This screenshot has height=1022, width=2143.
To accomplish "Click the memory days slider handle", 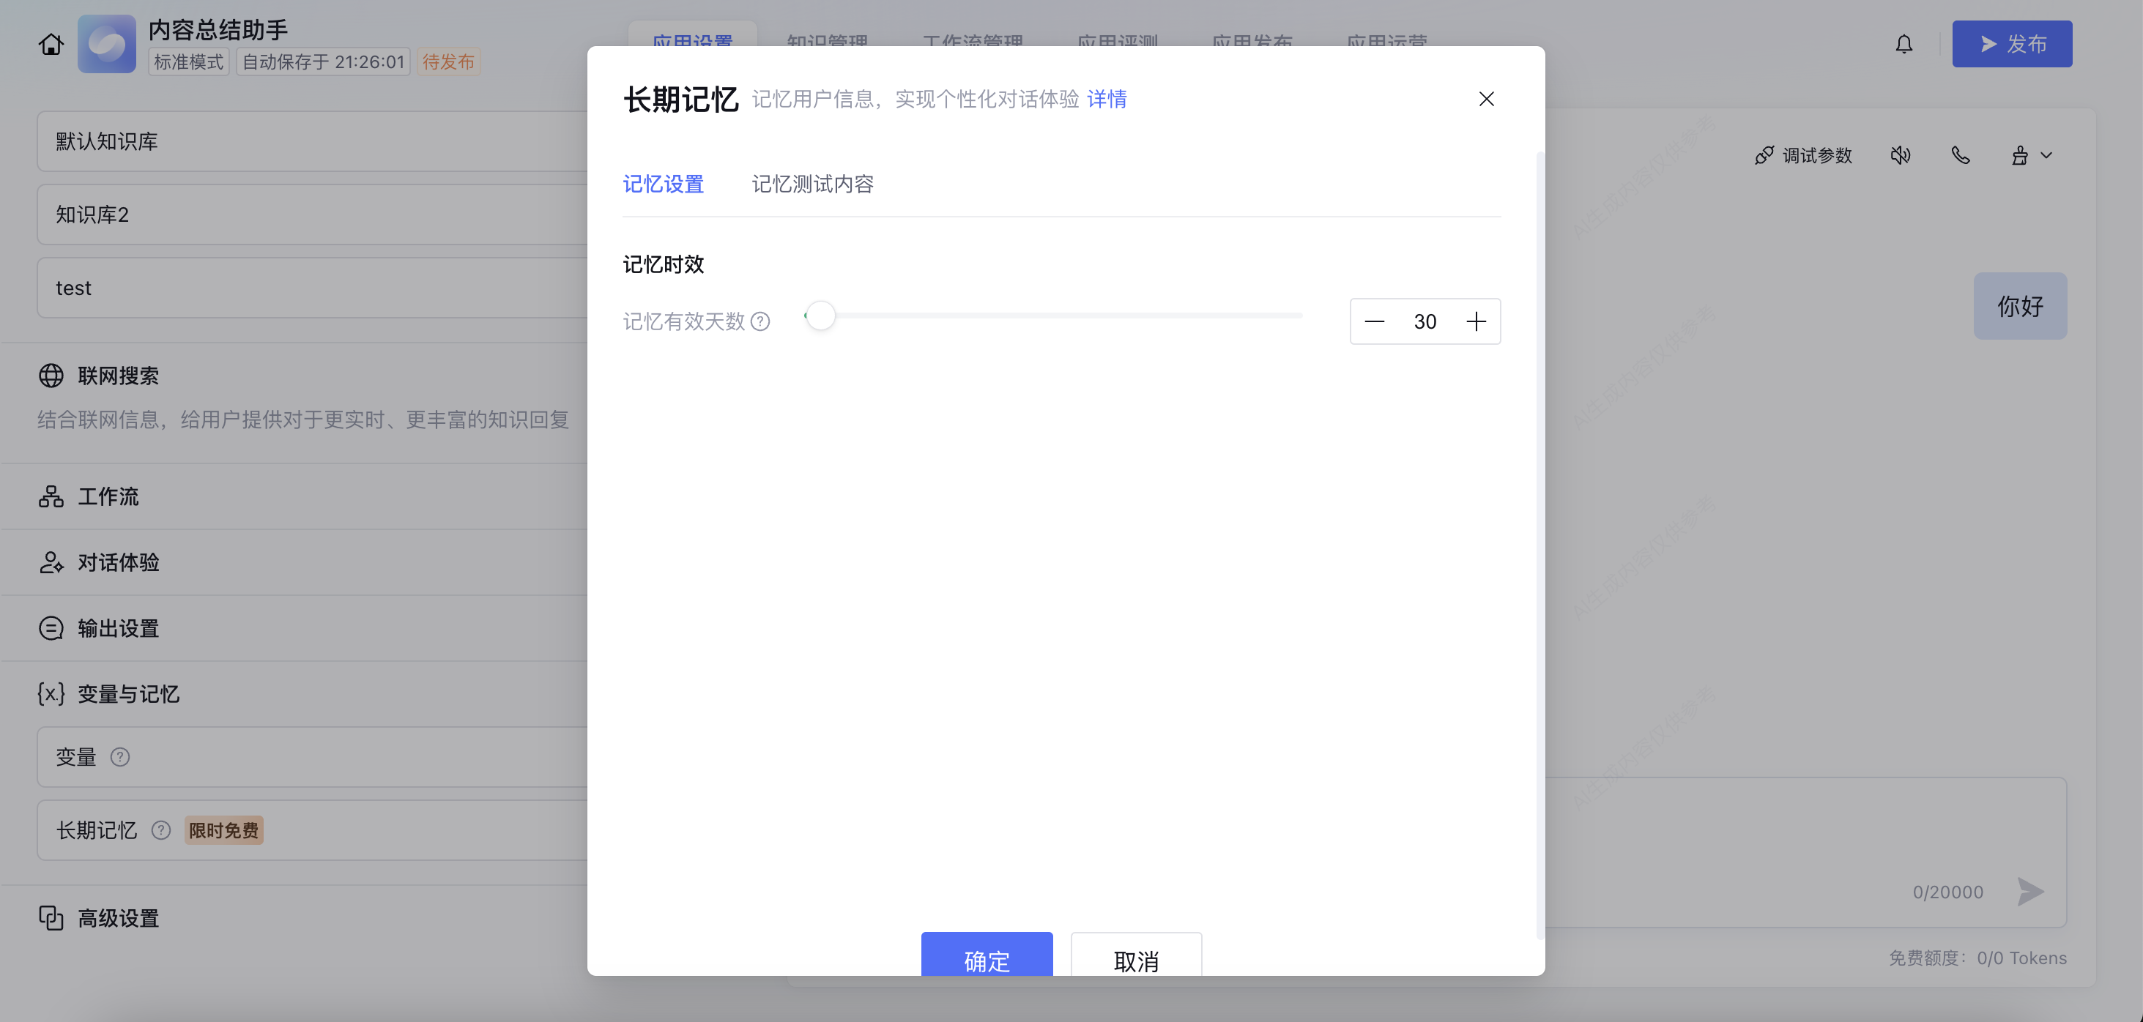I will (820, 316).
